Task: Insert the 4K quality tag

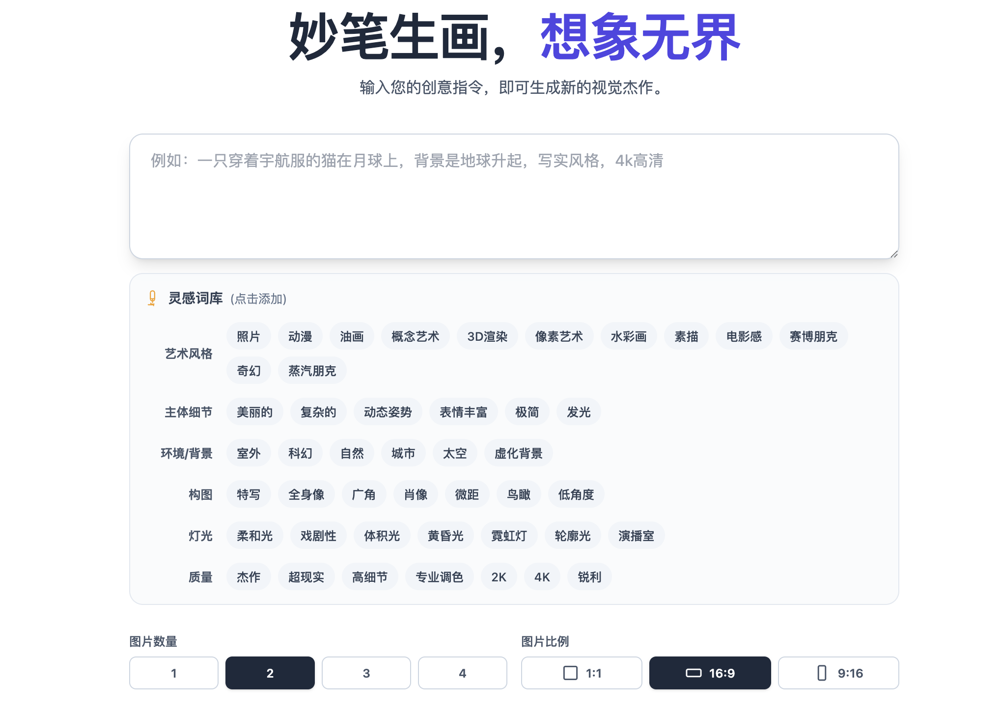Action: click(542, 577)
